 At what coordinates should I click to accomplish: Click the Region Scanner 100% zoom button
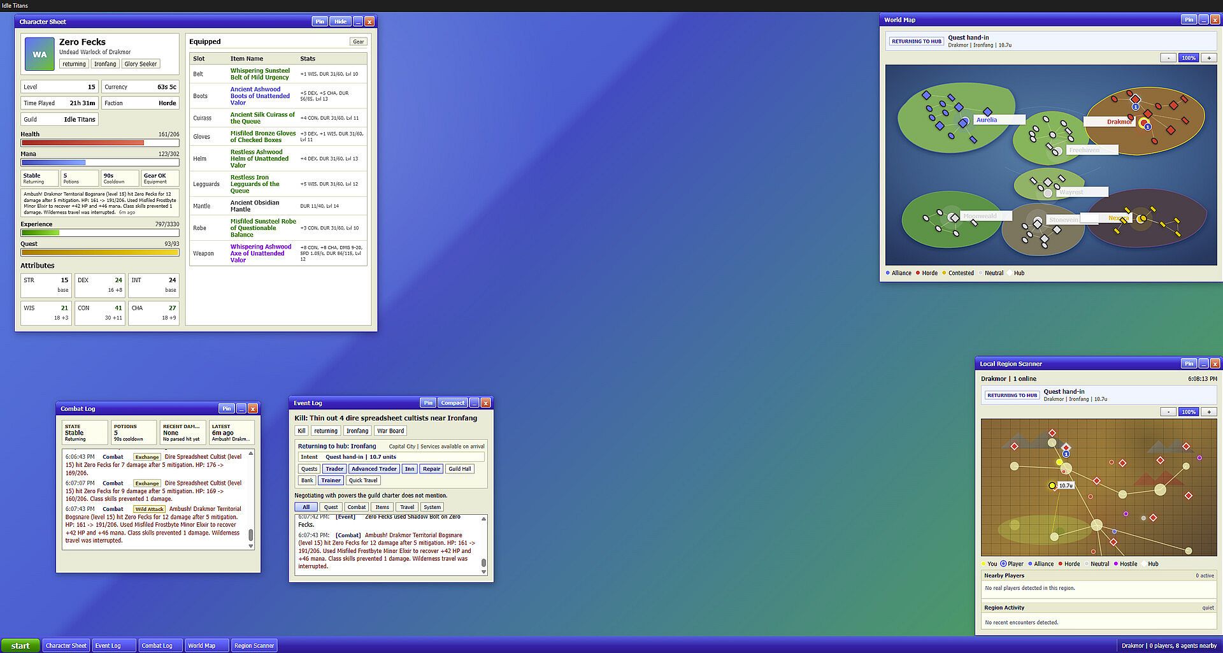pyautogui.click(x=1189, y=412)
